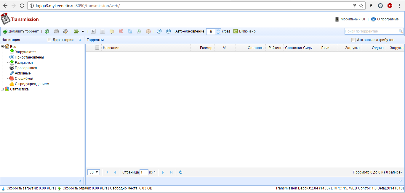Click the red X remove torrent icon
This screenshot has width=405, height=193.
pos(121,31)
